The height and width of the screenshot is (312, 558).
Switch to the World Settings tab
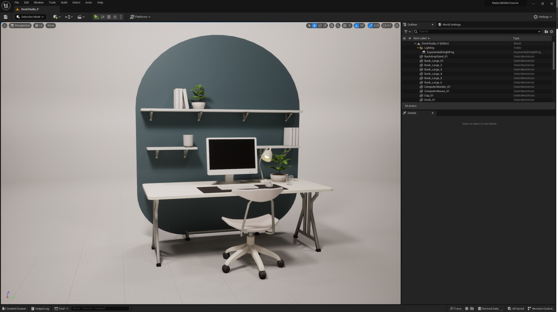tap(449, 25)
